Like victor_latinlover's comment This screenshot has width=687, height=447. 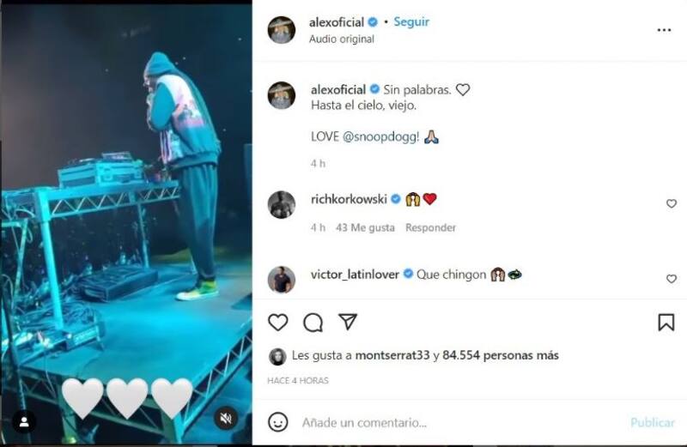pos(672,279)
